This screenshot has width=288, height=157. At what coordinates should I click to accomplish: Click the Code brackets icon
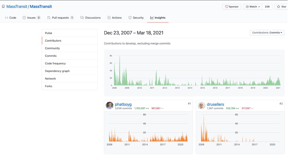pos(6,18)
